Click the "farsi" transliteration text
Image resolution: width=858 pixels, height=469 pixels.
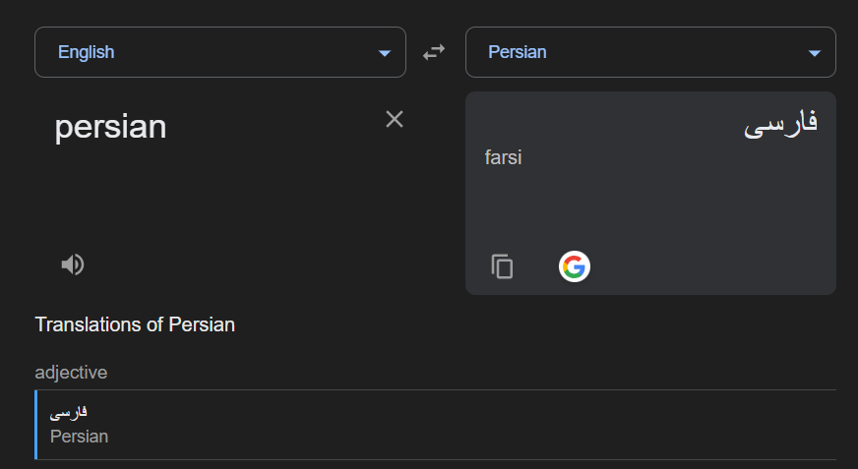pos(503,157)
